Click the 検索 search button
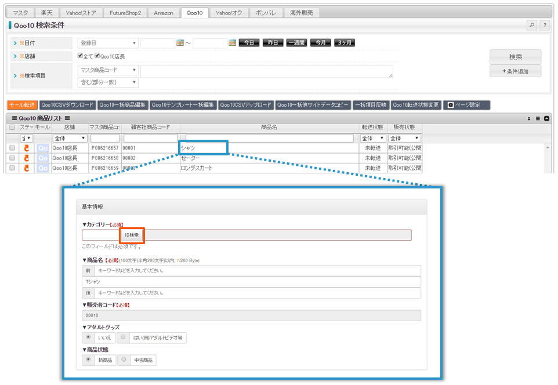 pos(515,57)
